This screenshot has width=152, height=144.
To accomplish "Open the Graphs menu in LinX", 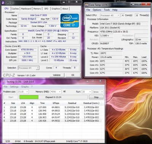I will 25,87.
